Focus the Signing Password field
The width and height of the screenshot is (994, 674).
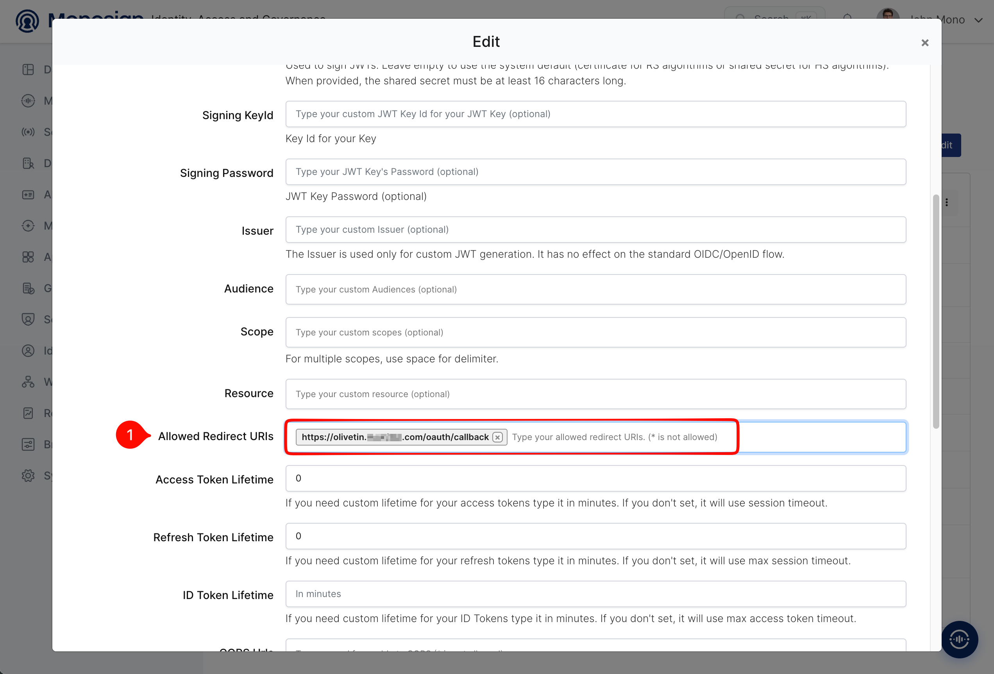(595, 172)
